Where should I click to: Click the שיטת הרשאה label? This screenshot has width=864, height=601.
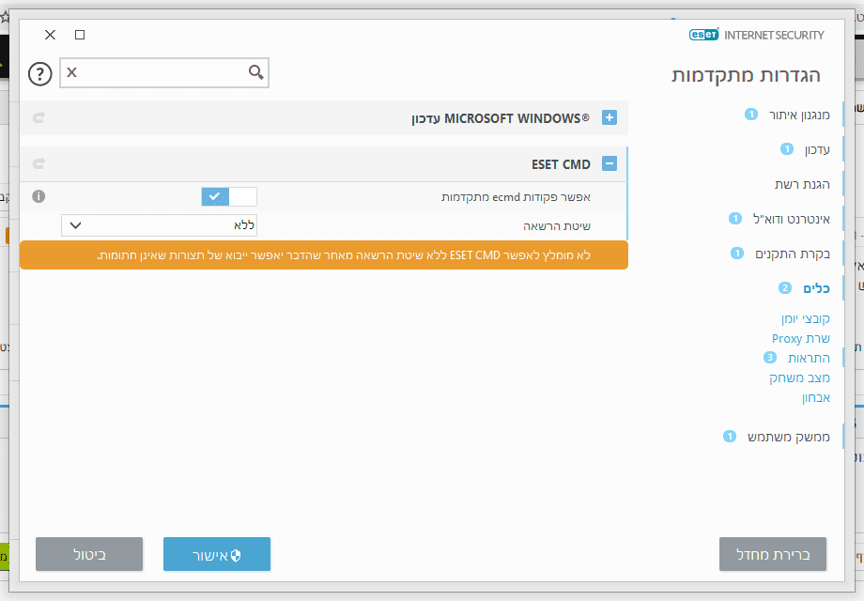(x=557, y=226)
